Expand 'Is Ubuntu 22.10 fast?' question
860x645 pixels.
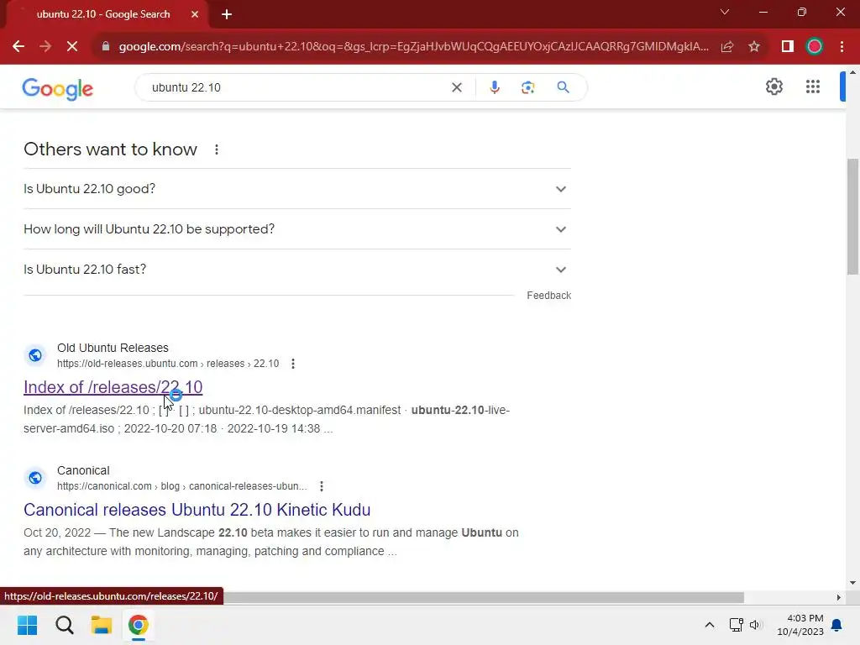click(297, 270)
